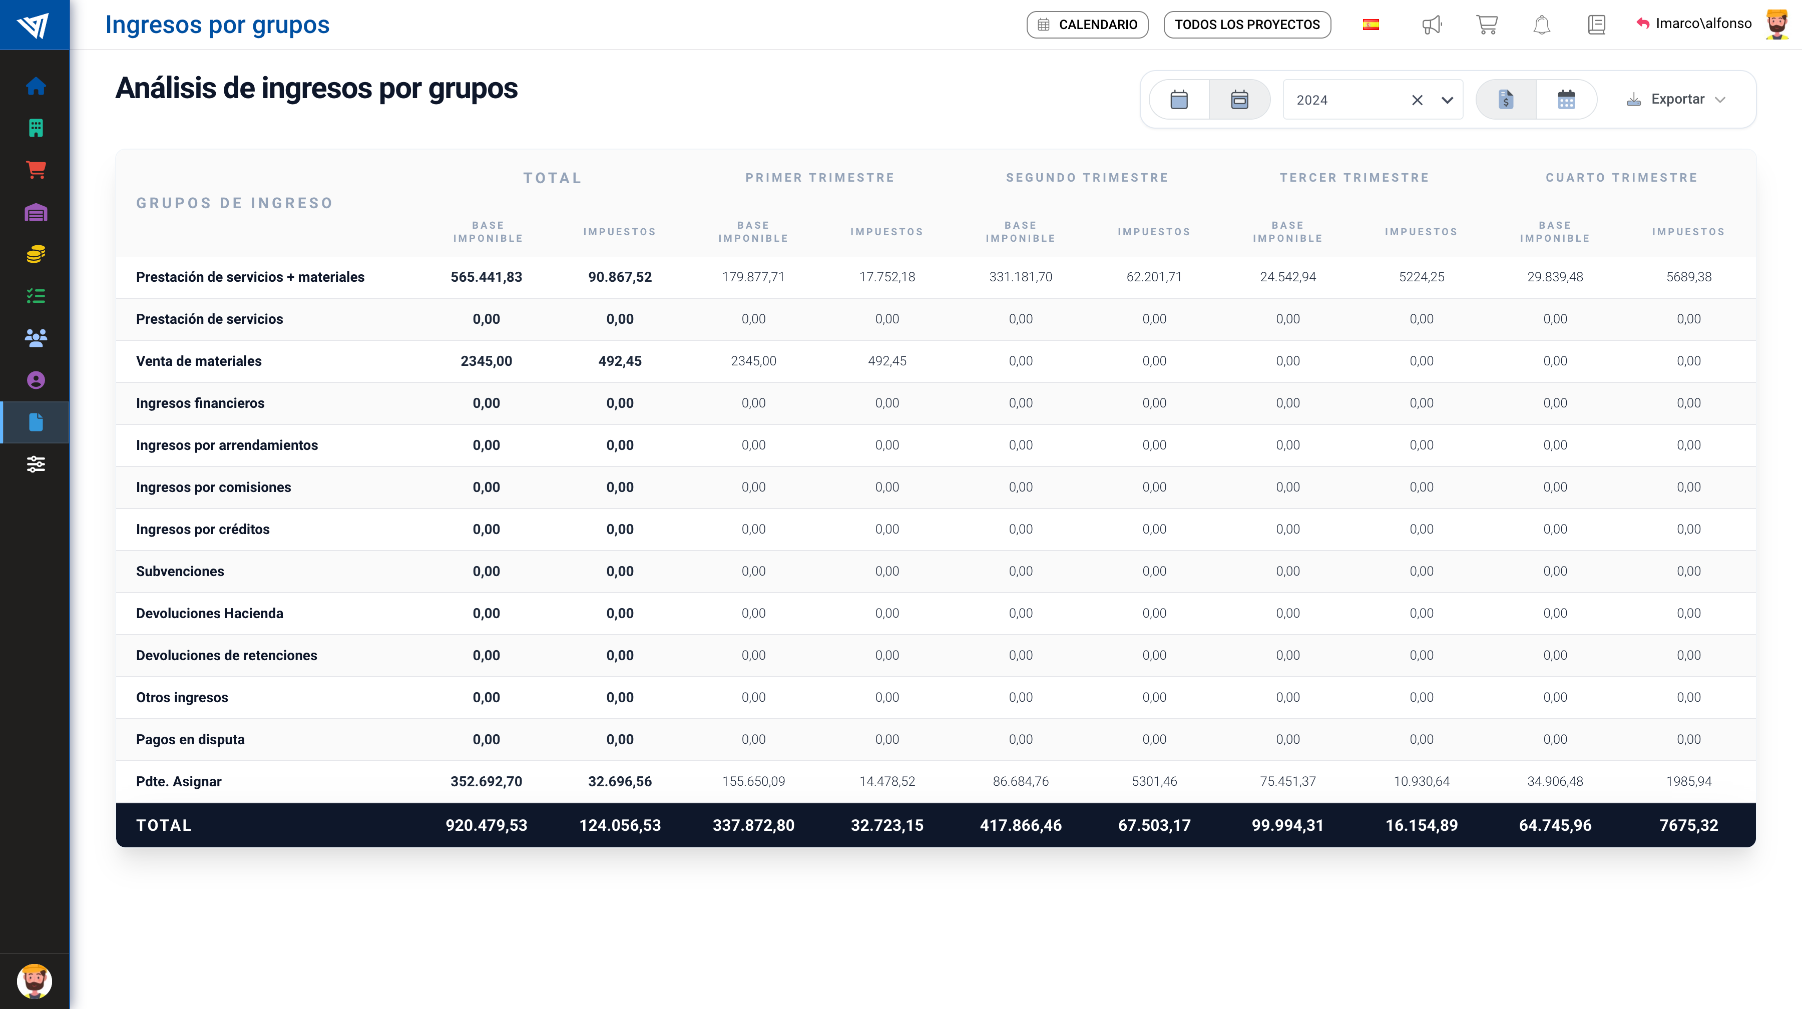Open the notifications bell icon
This screenshot has height=1009, width=1802.
point(1542,25)
